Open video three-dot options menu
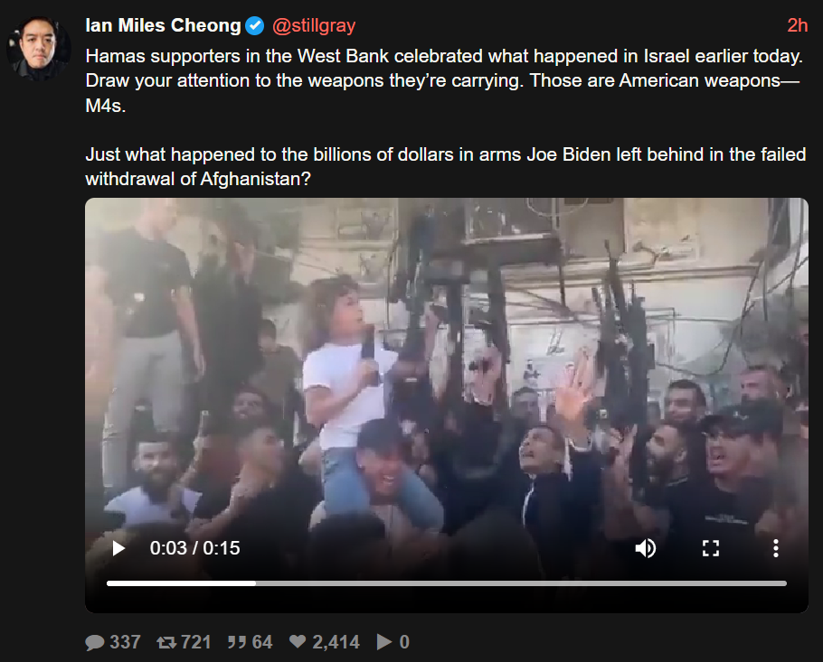Image resolution: width=823 pixels, height=662 pixels. [x=776, y=548]
